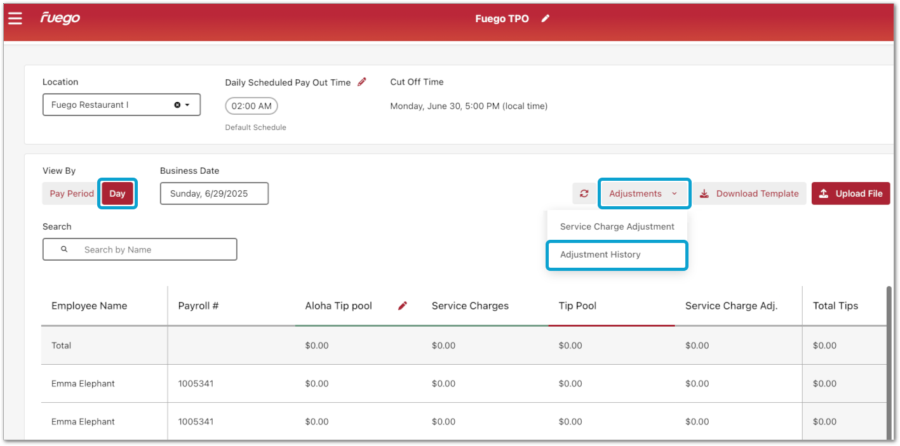Open the hamburger navigation menu
900x446 pixels.
coord(15,18)
